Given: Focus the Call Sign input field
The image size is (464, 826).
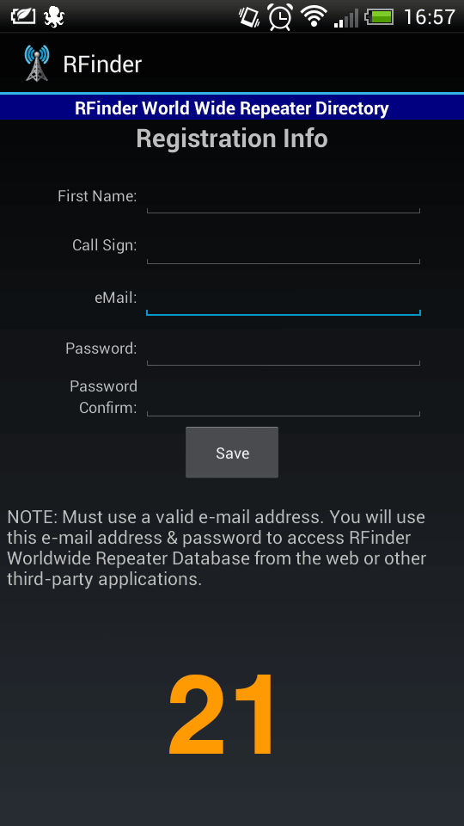Looking at the screenshot, I should pos(283,247).
